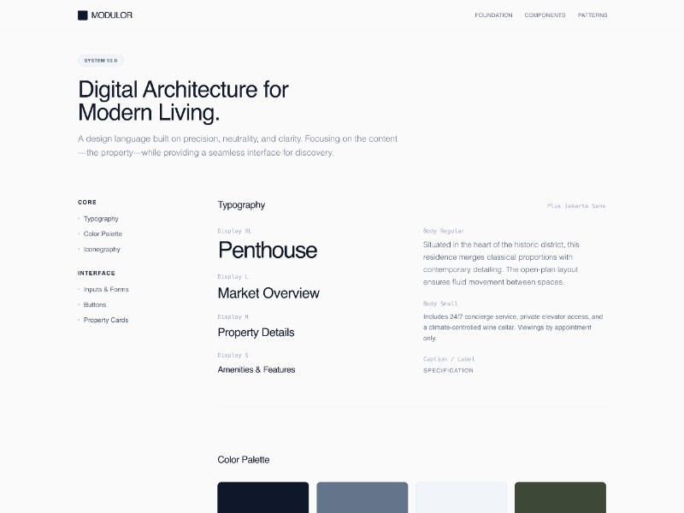
Task: Jump to Color Palette from the sidebar
Action: click(x=103, y=234)
